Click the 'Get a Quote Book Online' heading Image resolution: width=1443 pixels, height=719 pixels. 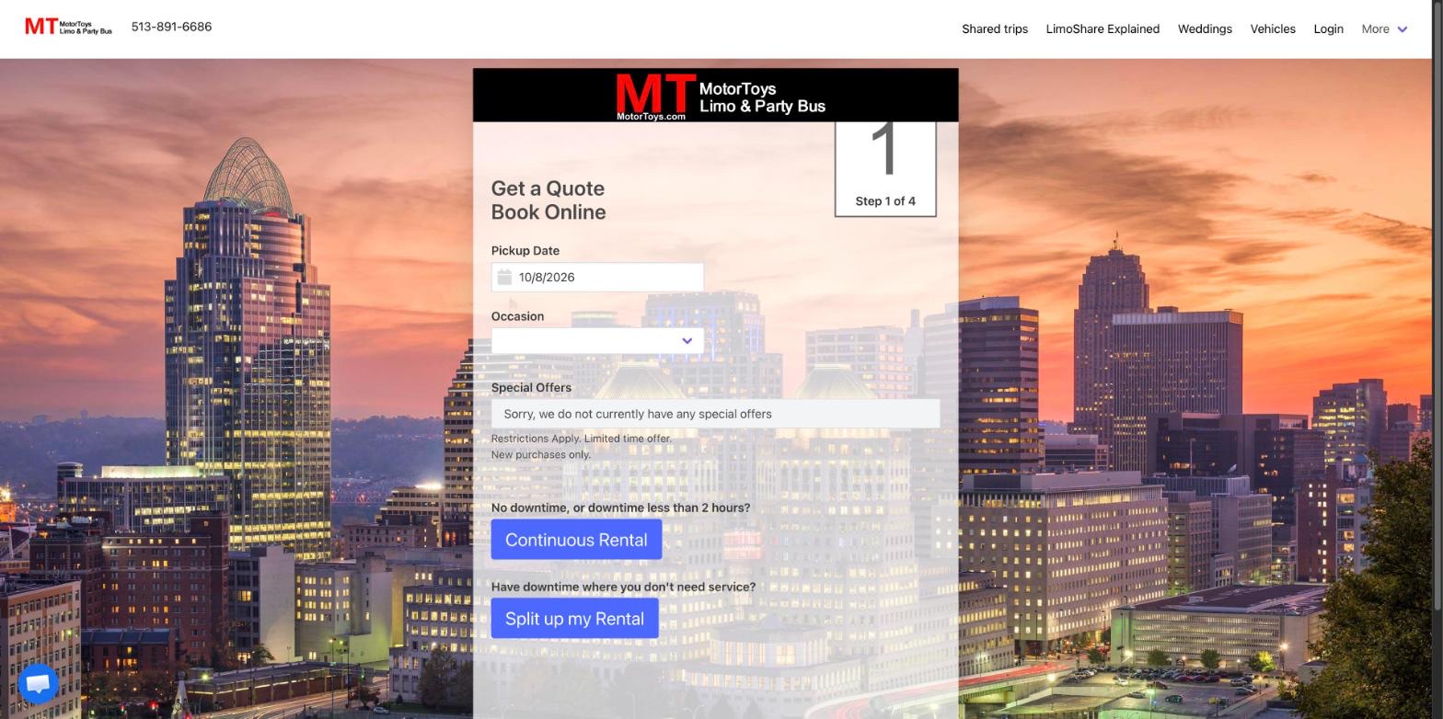point(548,200)
